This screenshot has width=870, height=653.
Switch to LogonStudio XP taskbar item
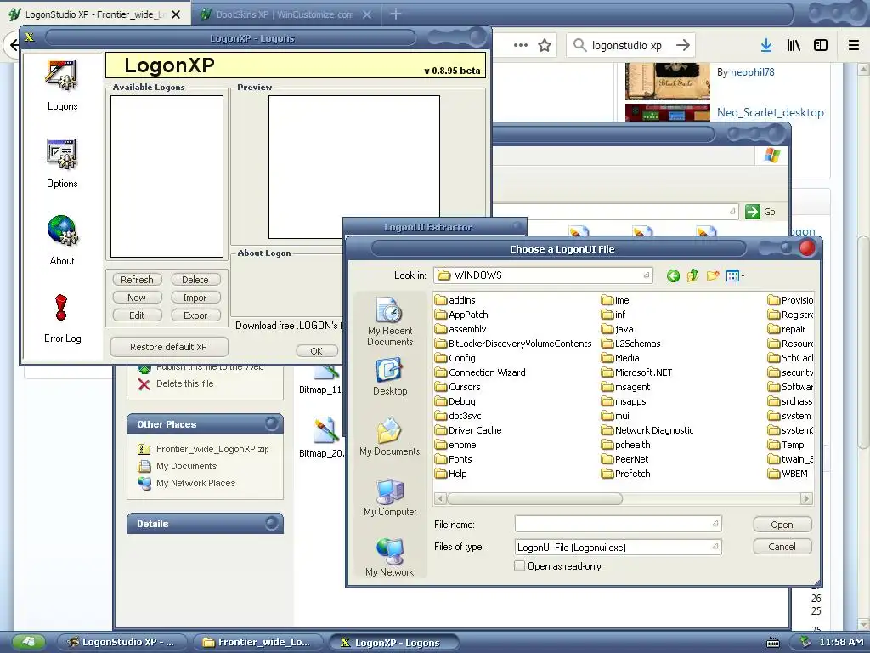pyautogui.click(x=122, y=643)
